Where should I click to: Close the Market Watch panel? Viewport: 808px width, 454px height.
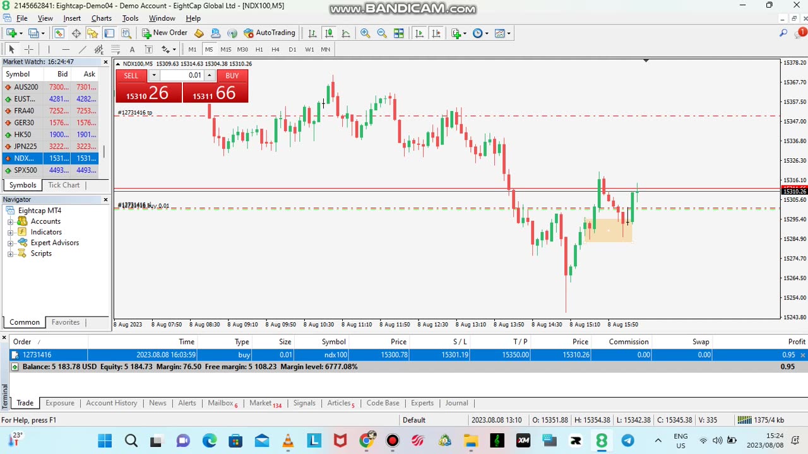(105, 62)
